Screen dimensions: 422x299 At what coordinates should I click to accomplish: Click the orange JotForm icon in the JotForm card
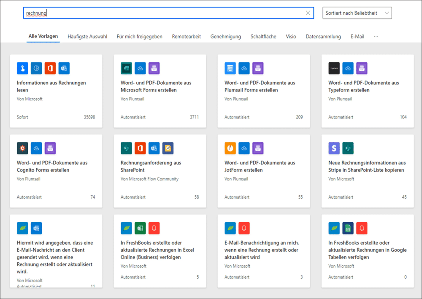click(x=230, y=148)
